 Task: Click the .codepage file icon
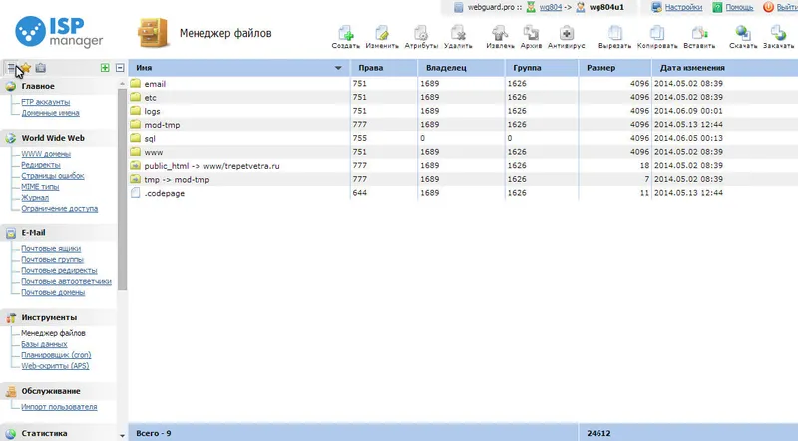[x=135, y=192]
